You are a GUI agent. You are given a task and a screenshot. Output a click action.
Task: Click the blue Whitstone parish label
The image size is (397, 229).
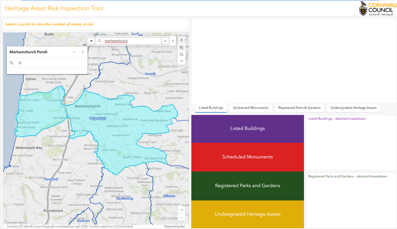pyautogui.click(x=169, y=196)
